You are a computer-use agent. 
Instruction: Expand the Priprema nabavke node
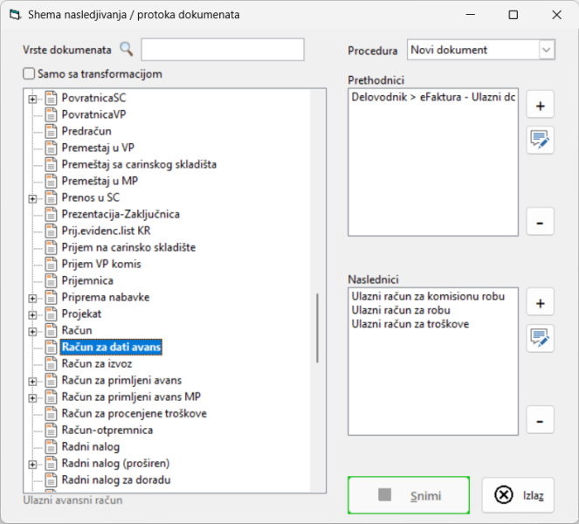click(x=32, y=298)
